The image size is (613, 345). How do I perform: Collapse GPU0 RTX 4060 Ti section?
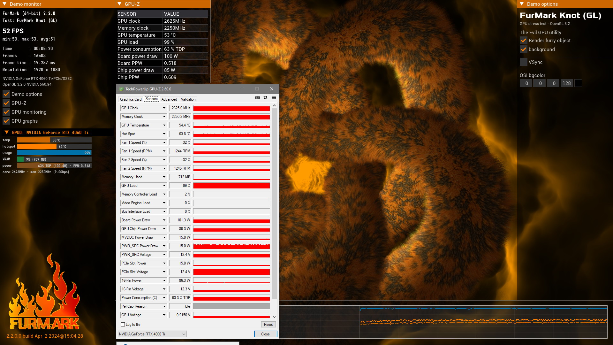point(7,132)
